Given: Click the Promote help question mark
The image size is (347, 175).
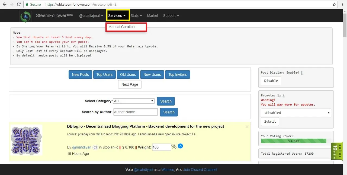Looking at the screenshot, I should pos(284,96).
